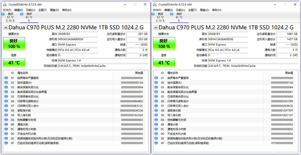
Task: Click status dot for attribute 0C in left window
Action: (6, 129)
